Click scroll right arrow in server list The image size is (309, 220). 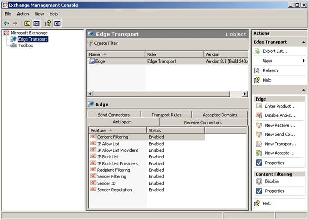point(245,94)
